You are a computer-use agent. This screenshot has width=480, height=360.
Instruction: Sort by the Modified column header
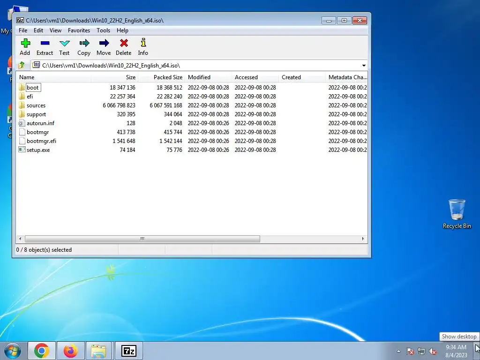208,77
